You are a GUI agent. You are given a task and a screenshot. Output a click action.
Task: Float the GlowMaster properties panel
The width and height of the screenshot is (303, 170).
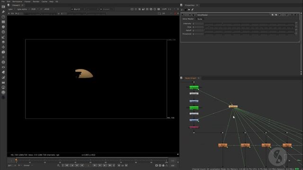pos(295,15)
